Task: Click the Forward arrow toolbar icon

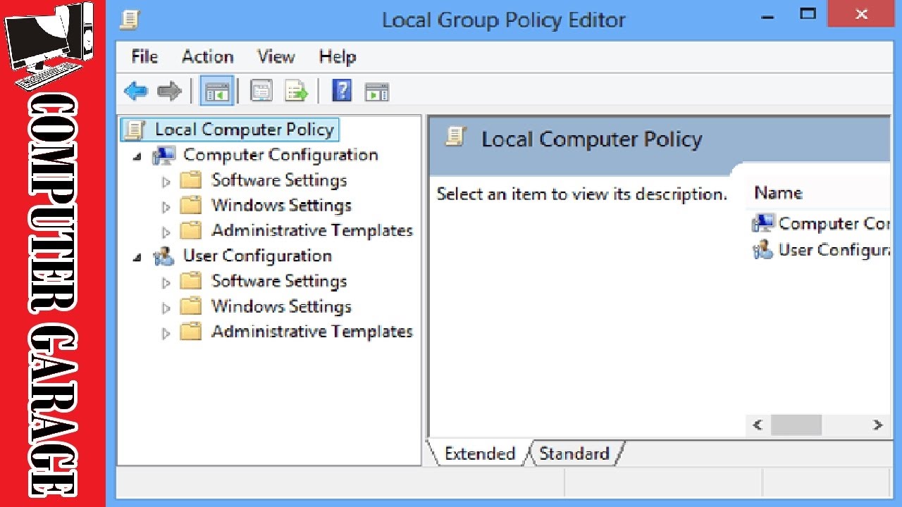Action: pyautogui.click(x=169, y=91)
